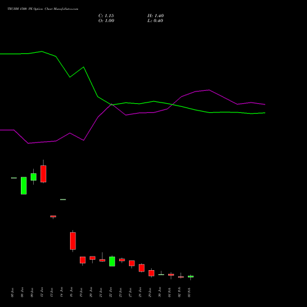Click the red candle above 28 Jan
The height and width of the screenshot is (307, 307).
pos(142,268)
